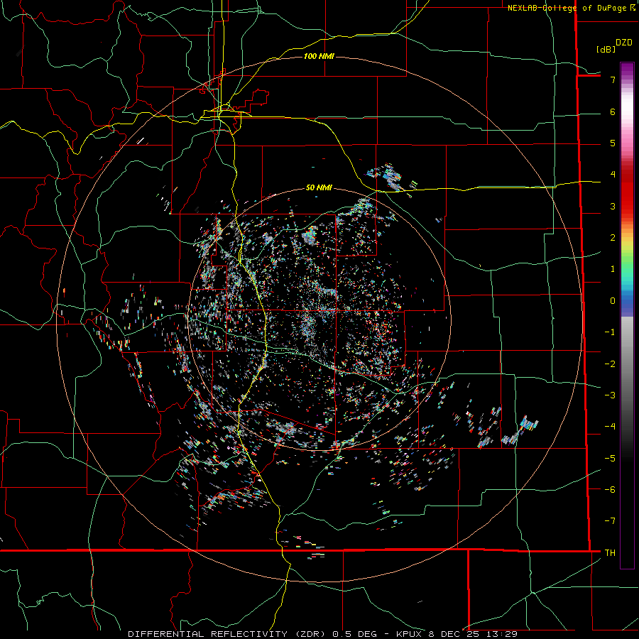Select the 2 value on the dB scale
This screenshot has height=639, width=639.
pyautogui.click(x=613, y=238)
